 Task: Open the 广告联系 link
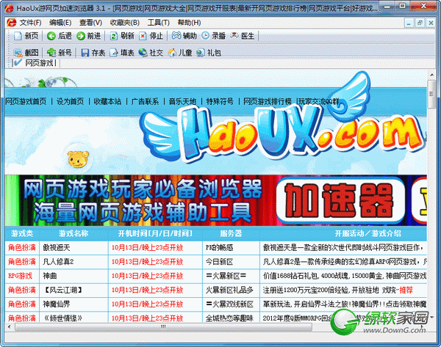(x=145, y=101)
